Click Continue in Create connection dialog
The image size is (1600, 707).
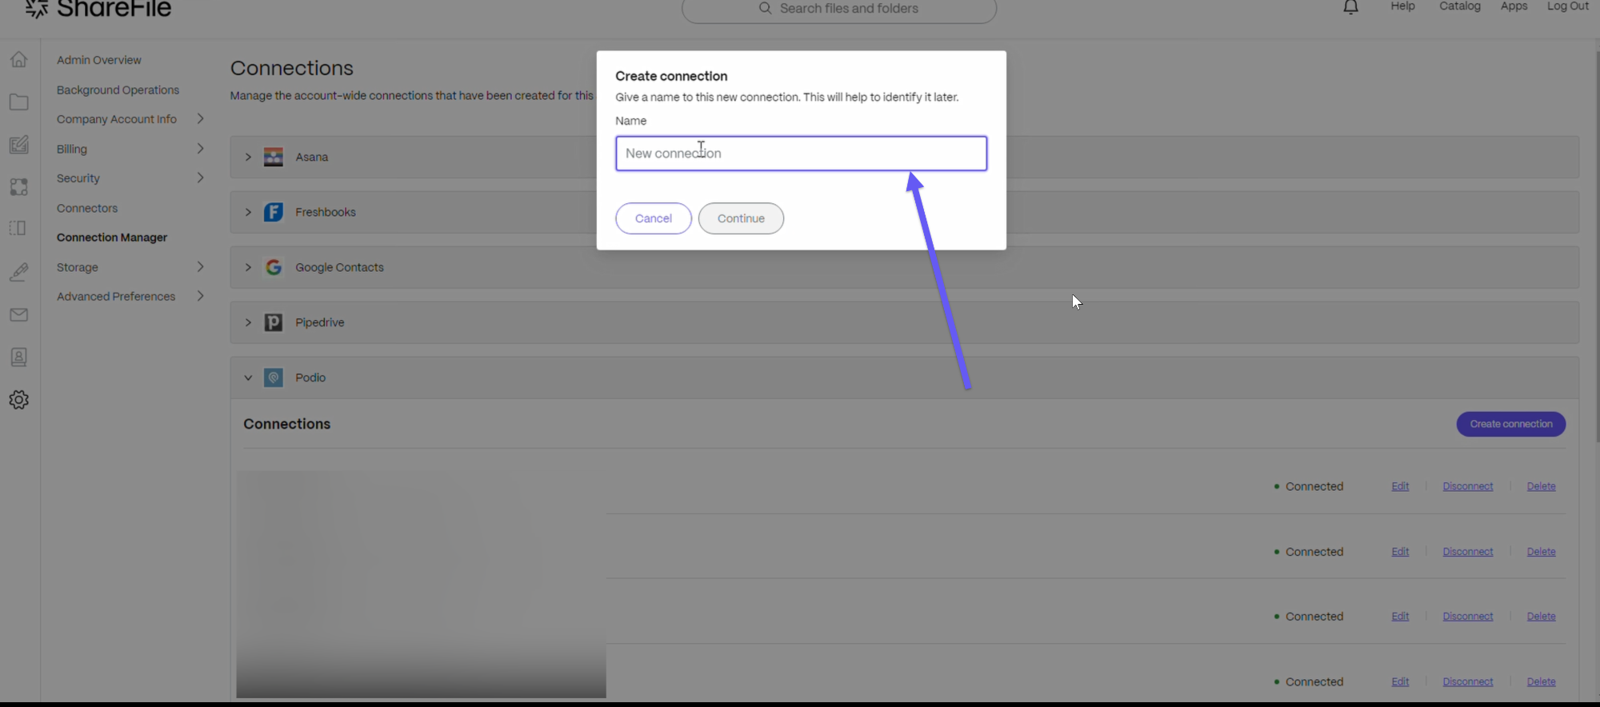[741, 218]
